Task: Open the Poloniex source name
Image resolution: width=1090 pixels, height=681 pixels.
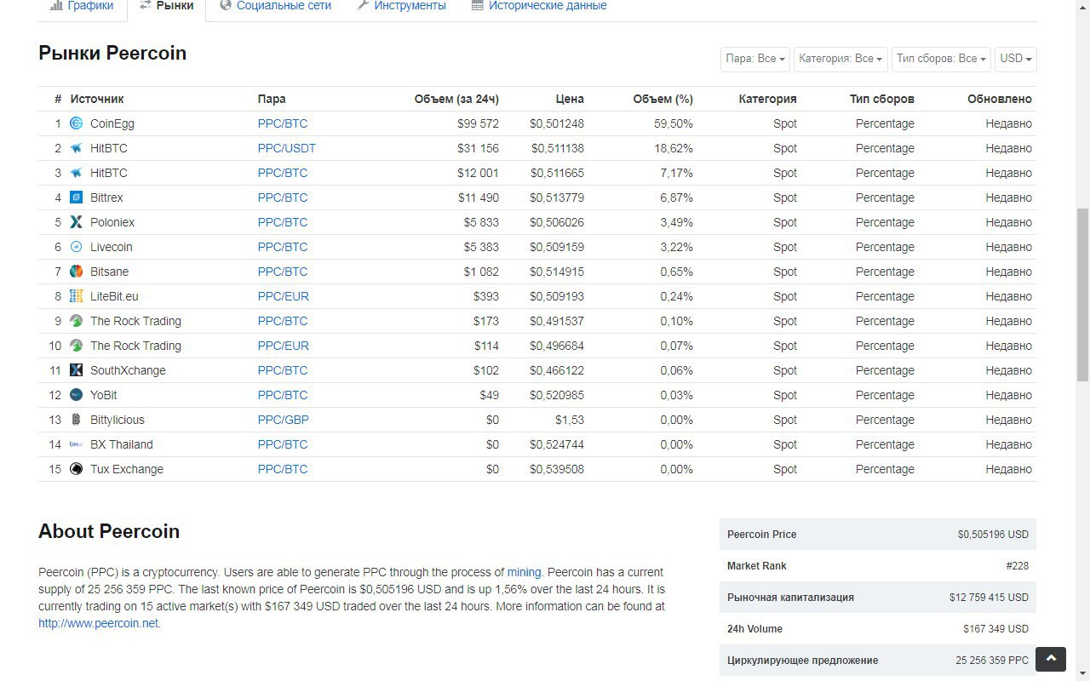Action: pyautogui.click(x=112, y=222)
